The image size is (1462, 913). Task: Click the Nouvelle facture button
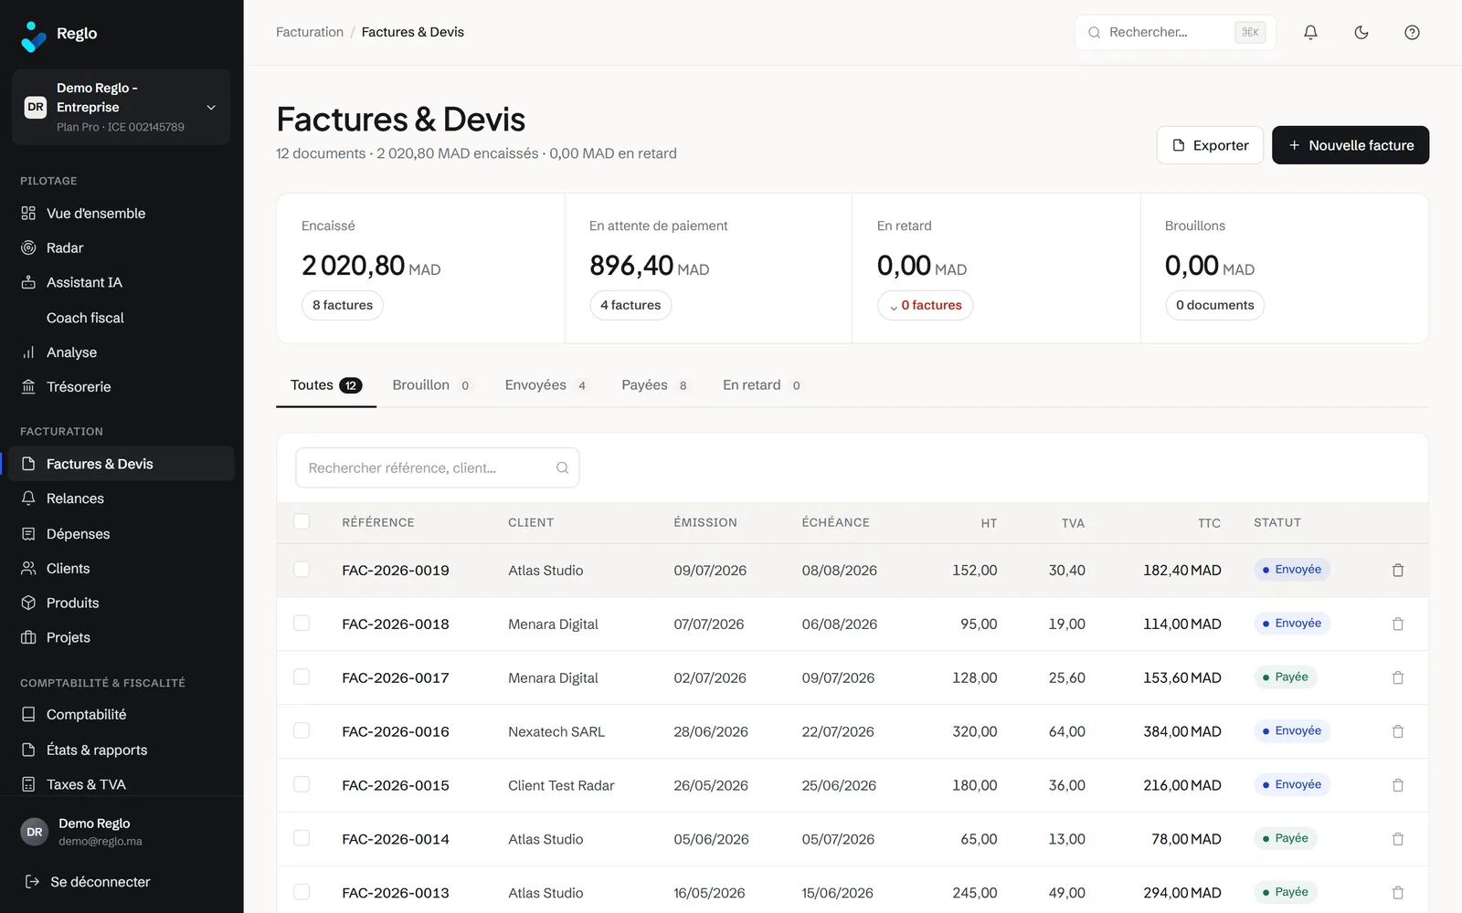(x=1351, y=145)
